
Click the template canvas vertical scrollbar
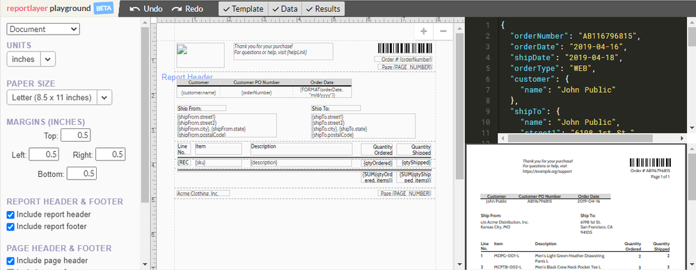(460, 106)
